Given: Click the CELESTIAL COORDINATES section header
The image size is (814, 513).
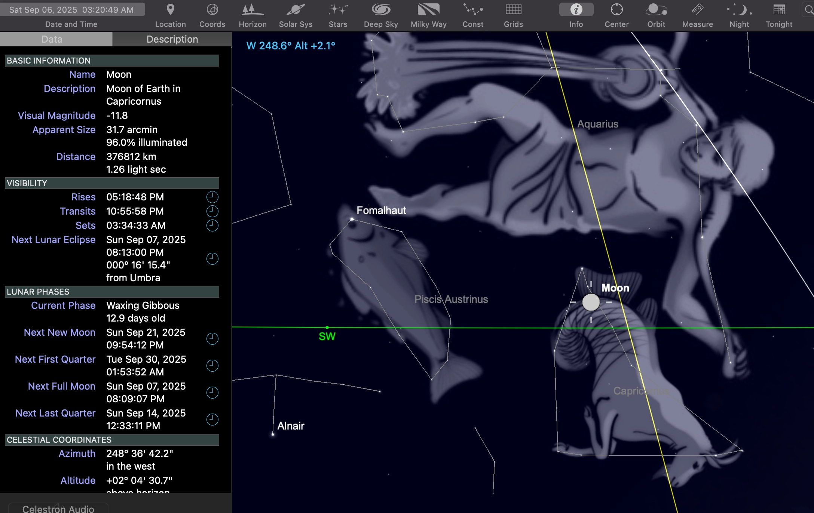Looking at the screenshot, I should click(112, 440).
